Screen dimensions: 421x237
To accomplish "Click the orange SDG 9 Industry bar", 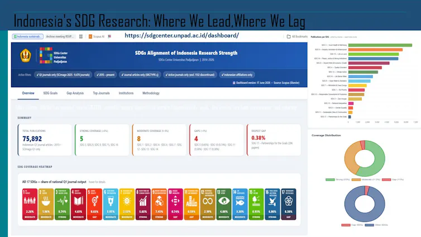I will (x=375, y=50).
